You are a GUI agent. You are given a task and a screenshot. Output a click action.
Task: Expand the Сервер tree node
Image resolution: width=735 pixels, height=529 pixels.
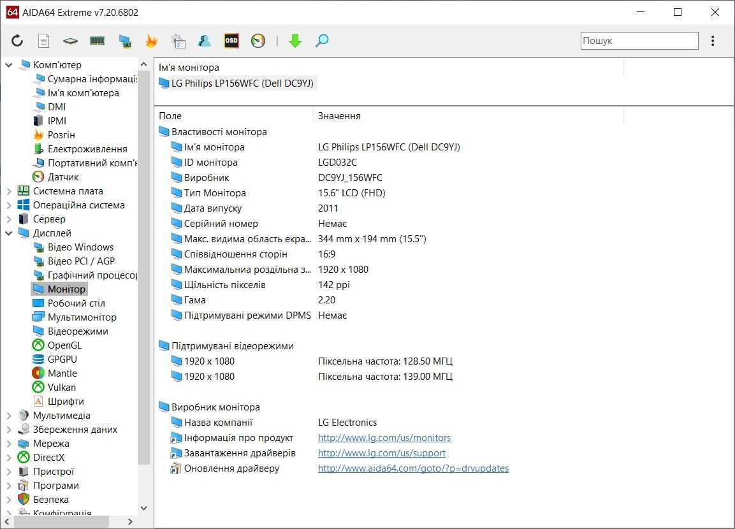(x=8, y=219)
